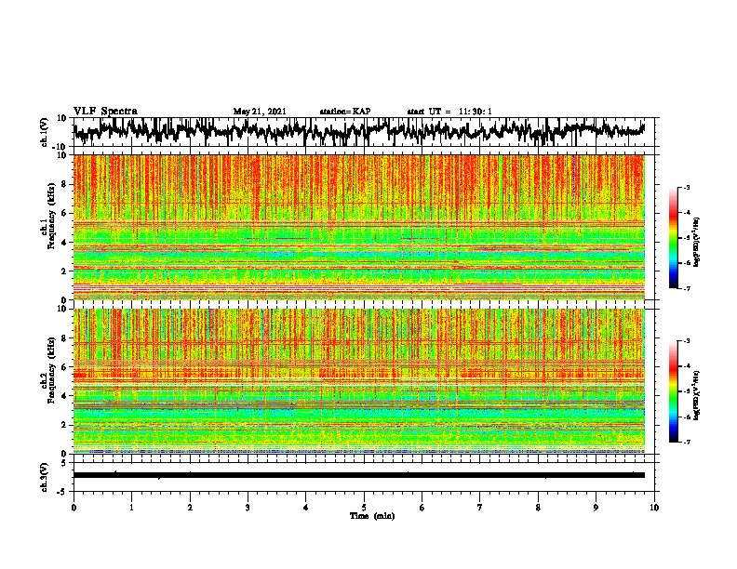Click the ch.2 "Frequency (kHz)" axis label
The width and height of the screenshot is (737, 569).
(51, 370)
